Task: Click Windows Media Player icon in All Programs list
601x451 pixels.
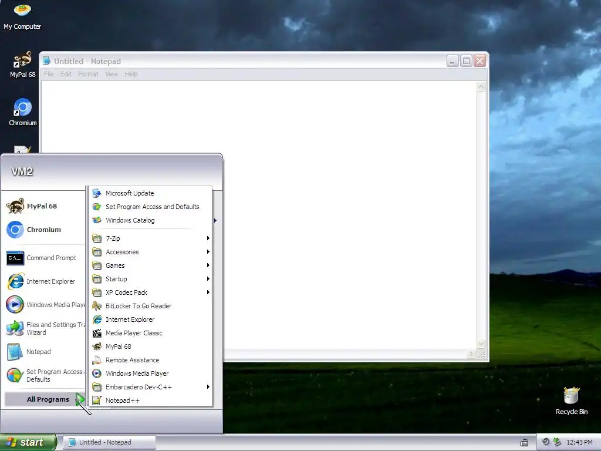Action: tap(97, 373)
